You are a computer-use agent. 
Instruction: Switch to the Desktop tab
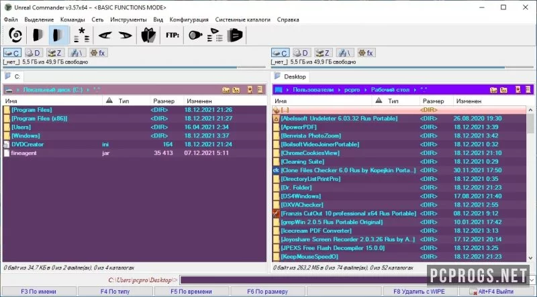290,76
